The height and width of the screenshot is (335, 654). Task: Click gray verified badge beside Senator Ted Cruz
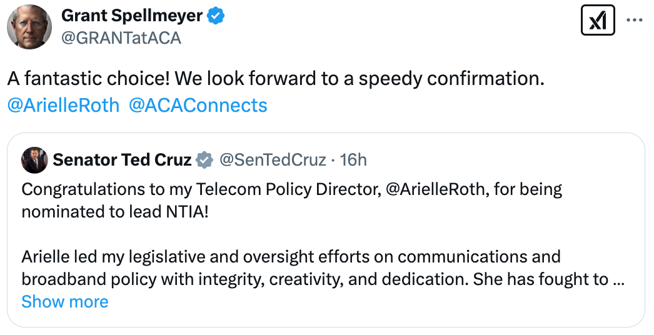204,161
